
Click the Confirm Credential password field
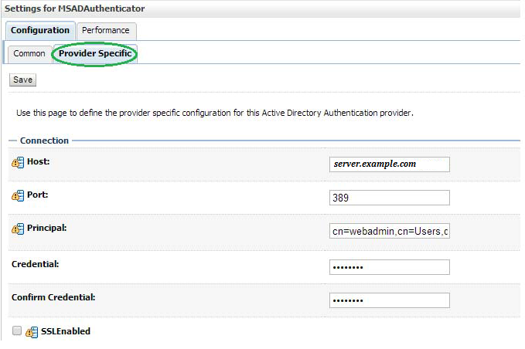pyautogui.click(x=390, y=300)
